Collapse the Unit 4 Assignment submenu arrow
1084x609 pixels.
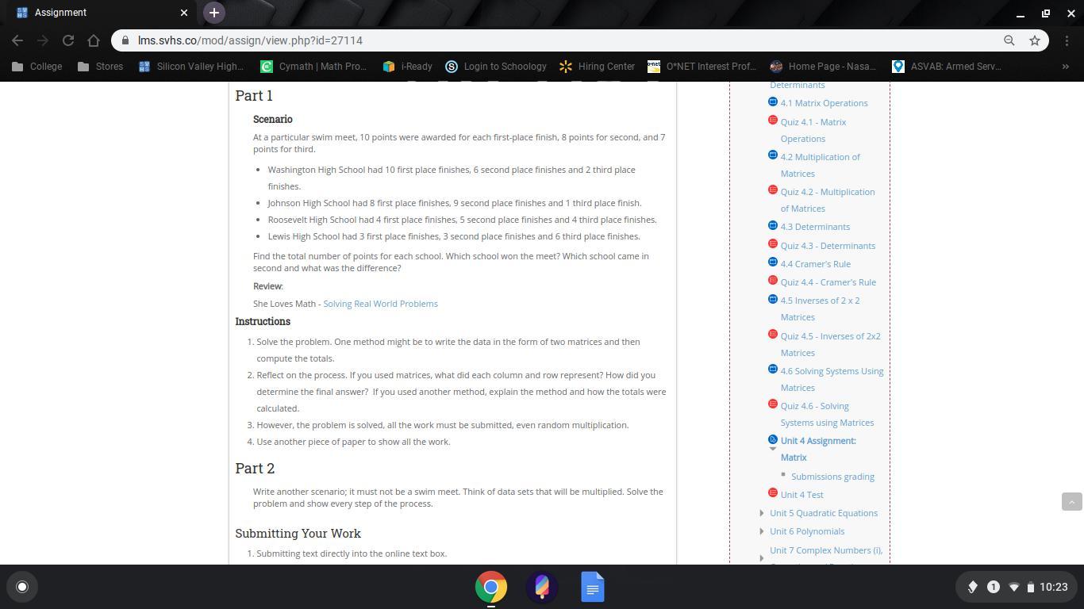(773, 449)
